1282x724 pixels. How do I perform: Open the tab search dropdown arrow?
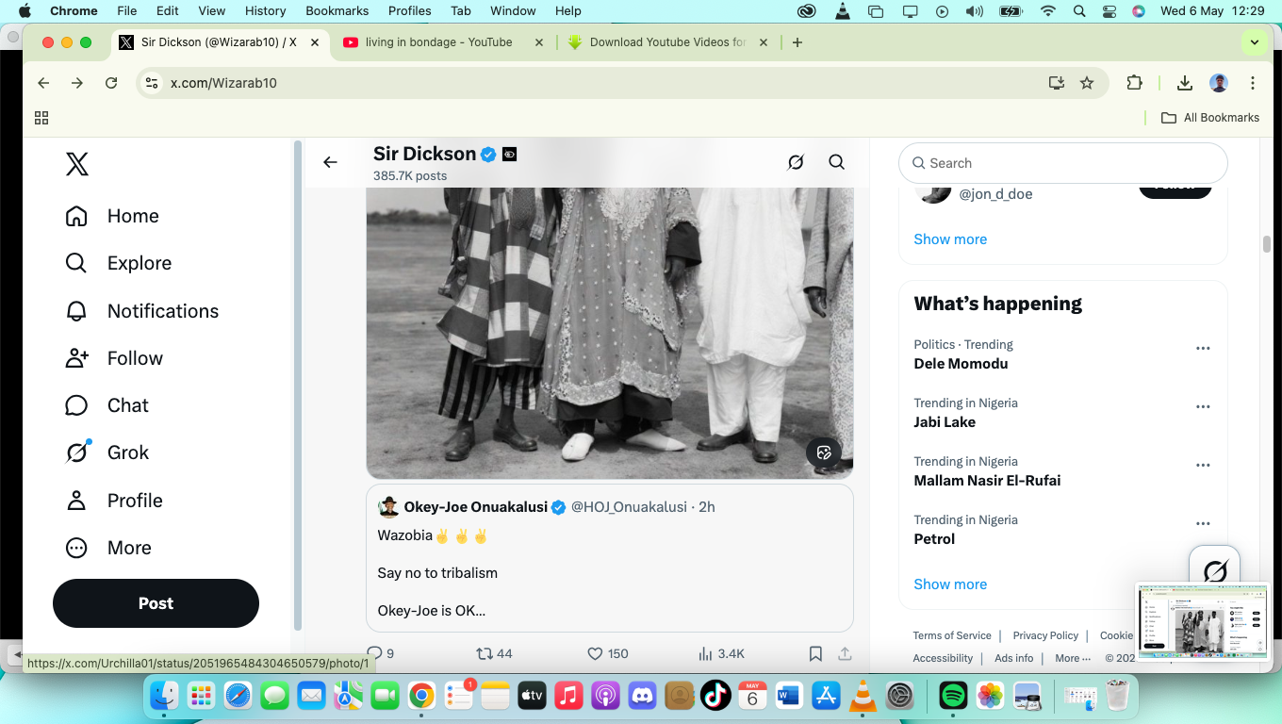(1254, 42)
